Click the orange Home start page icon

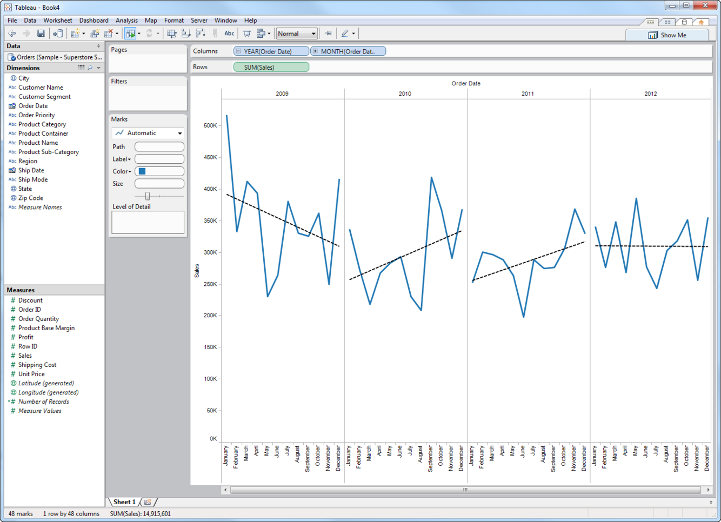pos(702,22)
